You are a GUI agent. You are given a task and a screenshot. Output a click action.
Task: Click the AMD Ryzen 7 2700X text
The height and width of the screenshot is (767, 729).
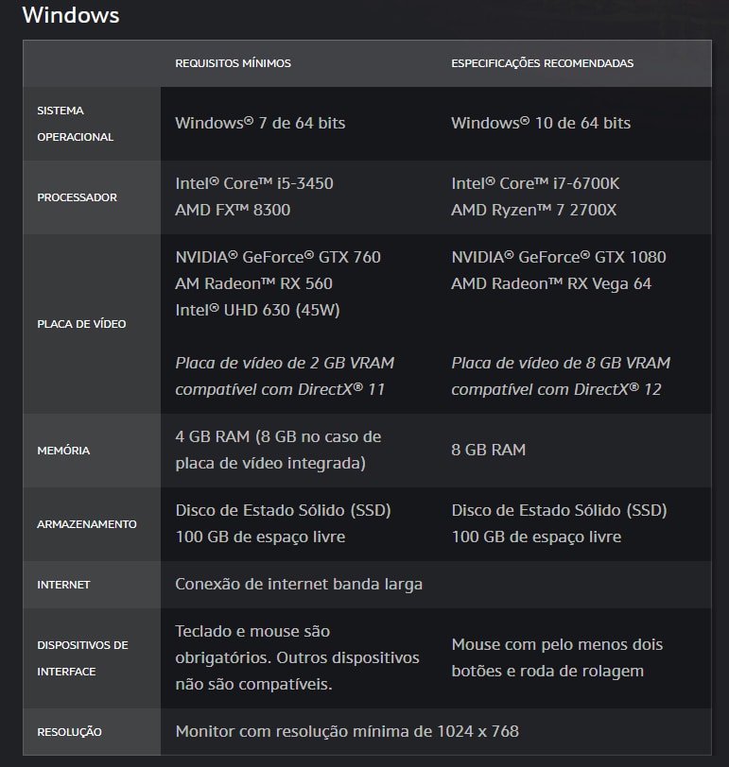click(x=533, y=210)
